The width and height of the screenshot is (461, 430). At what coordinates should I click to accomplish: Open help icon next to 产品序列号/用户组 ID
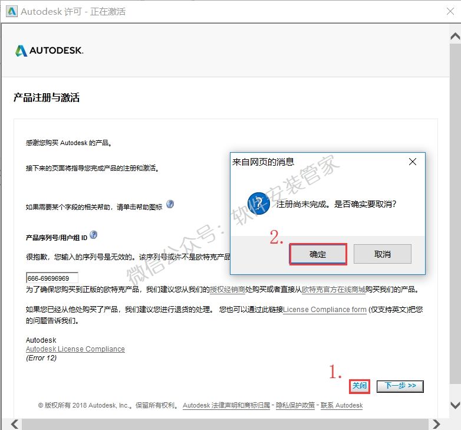pos(93,235)
